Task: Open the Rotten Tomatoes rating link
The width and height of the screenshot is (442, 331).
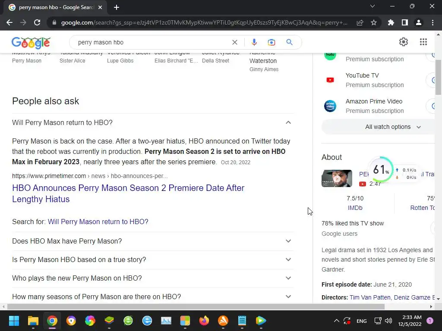Action: (422, 208)
